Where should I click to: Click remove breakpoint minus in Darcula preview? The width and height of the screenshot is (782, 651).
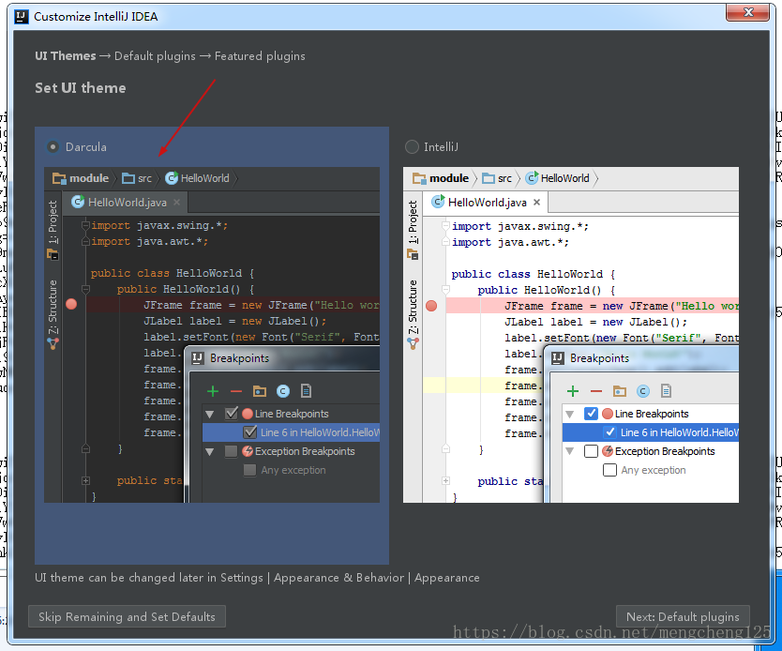coord(236,391)
